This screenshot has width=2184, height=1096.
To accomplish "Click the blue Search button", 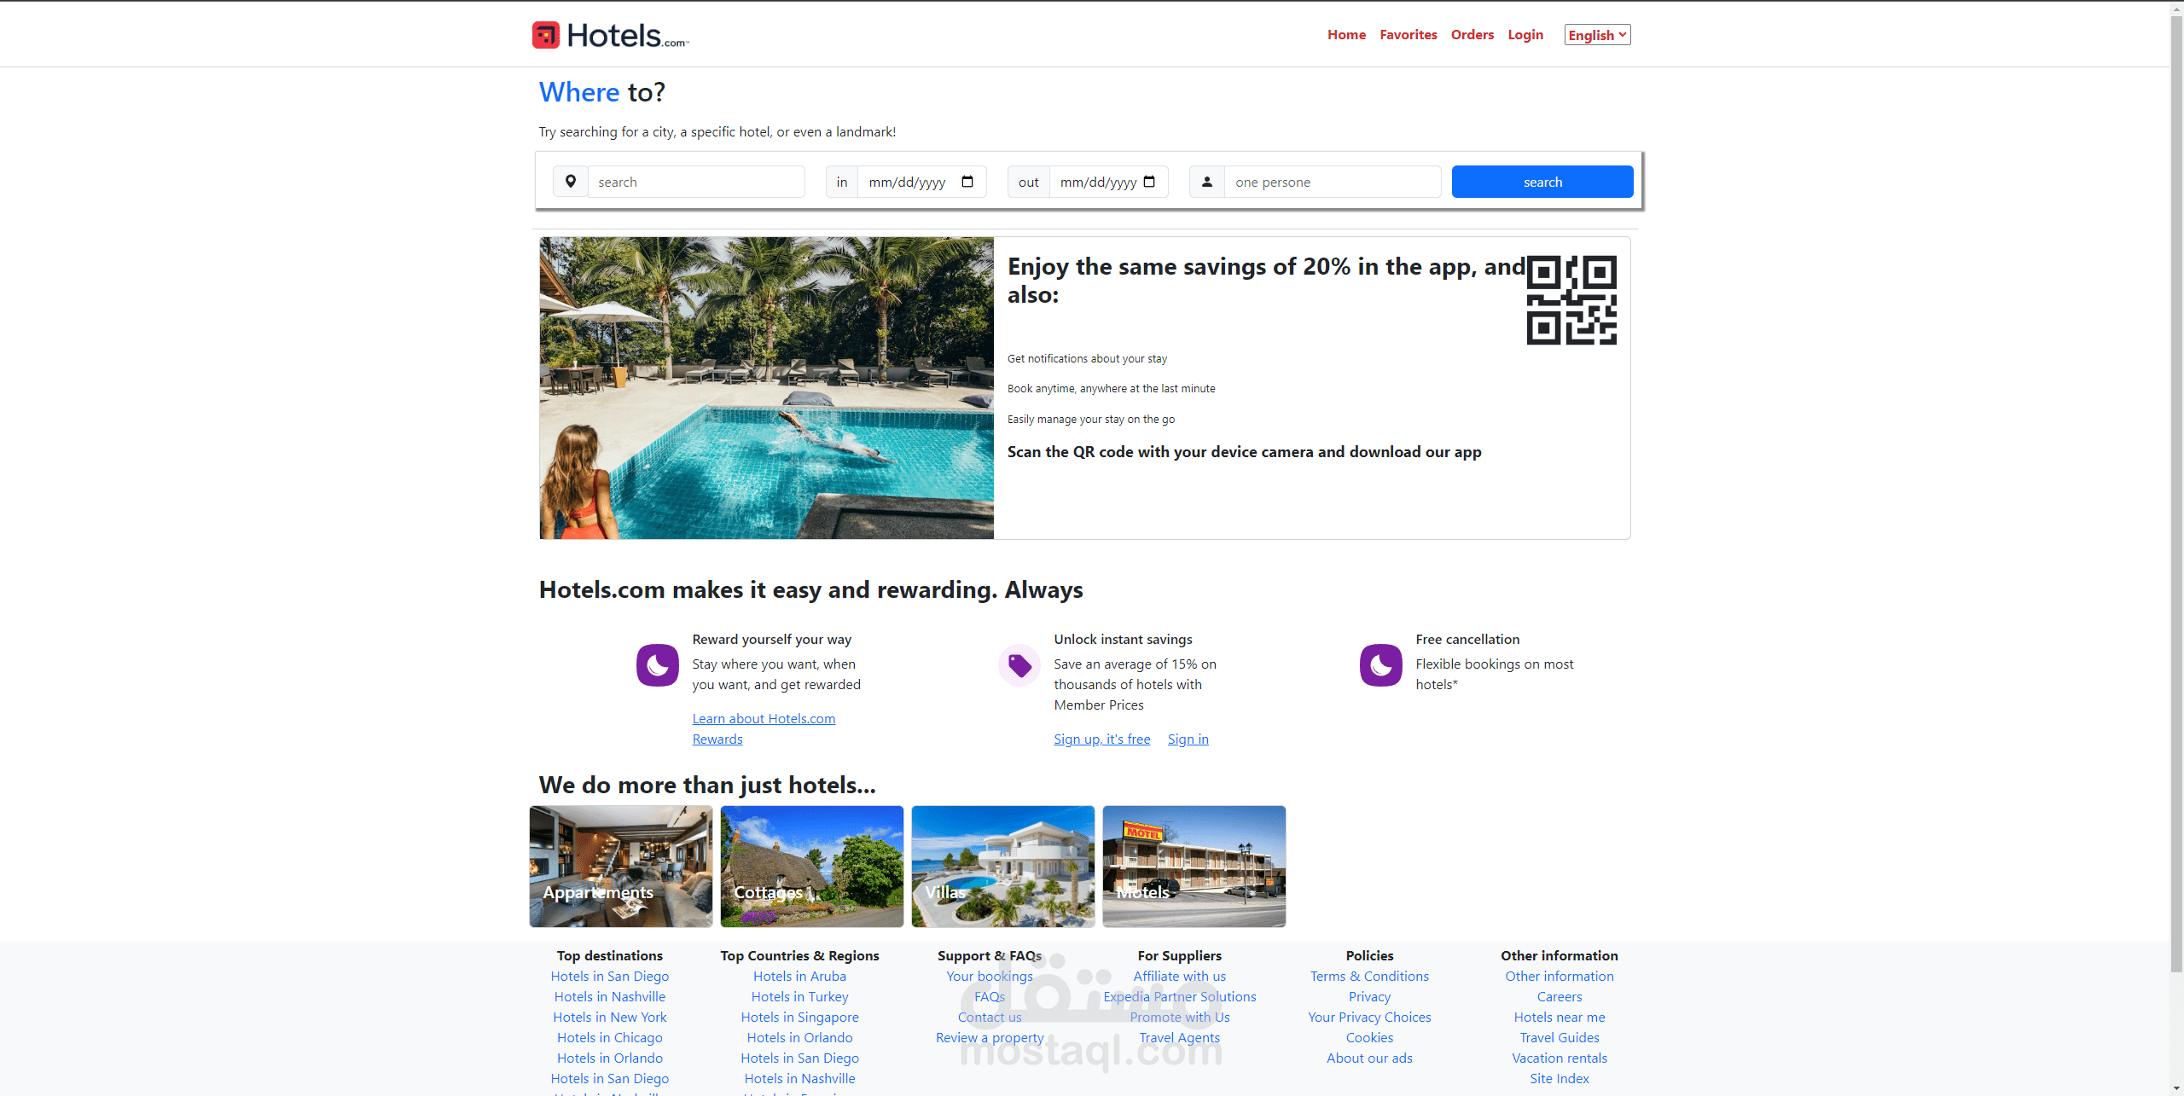I will [x=1541, y=182].
